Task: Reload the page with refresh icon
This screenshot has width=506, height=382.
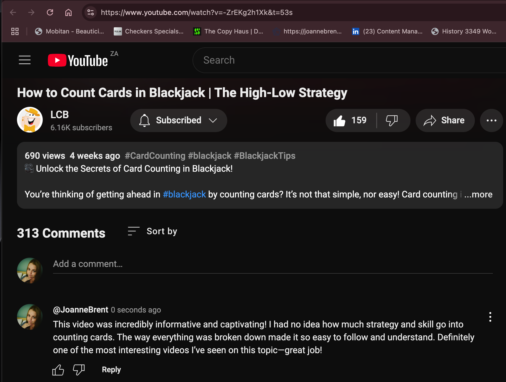Action: pos(50,12)
